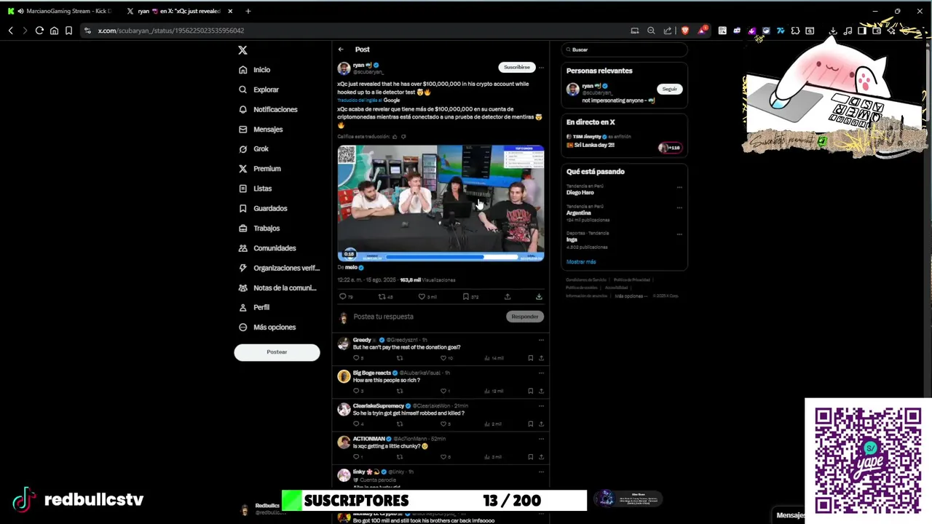Open options for Inga trend
The width and height of the screenshot is (932, 524).
click(679, 234)
